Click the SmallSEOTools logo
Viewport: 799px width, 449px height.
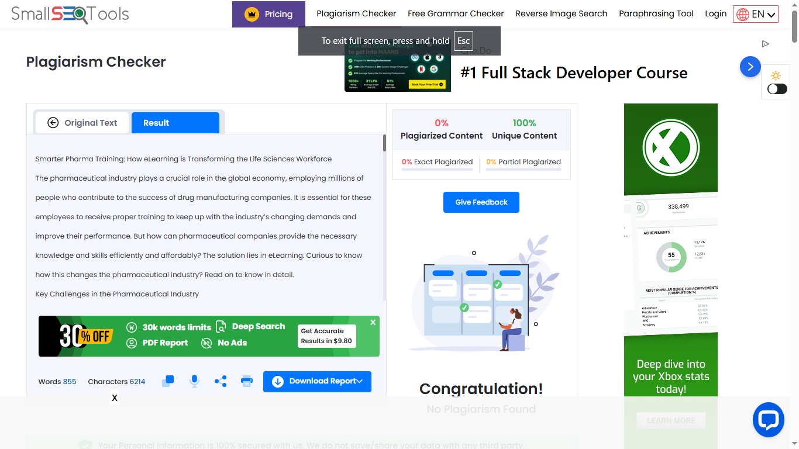coord(70,14)
